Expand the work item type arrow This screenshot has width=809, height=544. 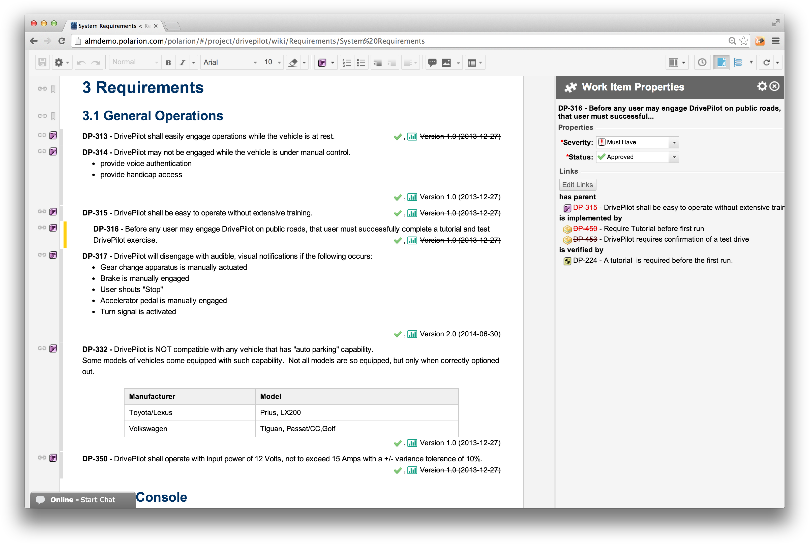coord(333,62)
